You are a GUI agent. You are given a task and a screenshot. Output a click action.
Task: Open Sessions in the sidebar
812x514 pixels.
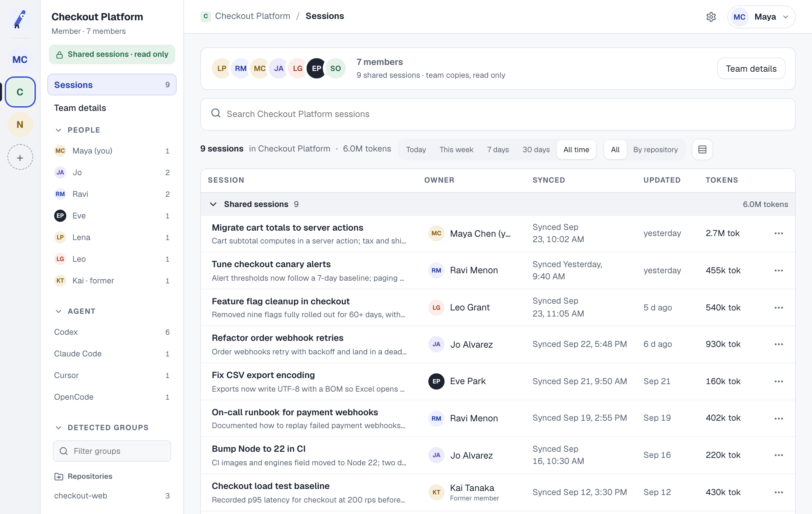point(112,85)
